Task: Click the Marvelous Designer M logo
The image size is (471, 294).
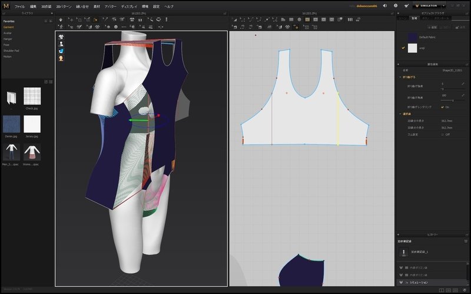Action: (6, 6)
